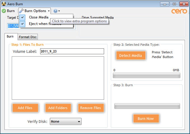
Task: Click the Add Folders button
Action: tap(58, 108)
